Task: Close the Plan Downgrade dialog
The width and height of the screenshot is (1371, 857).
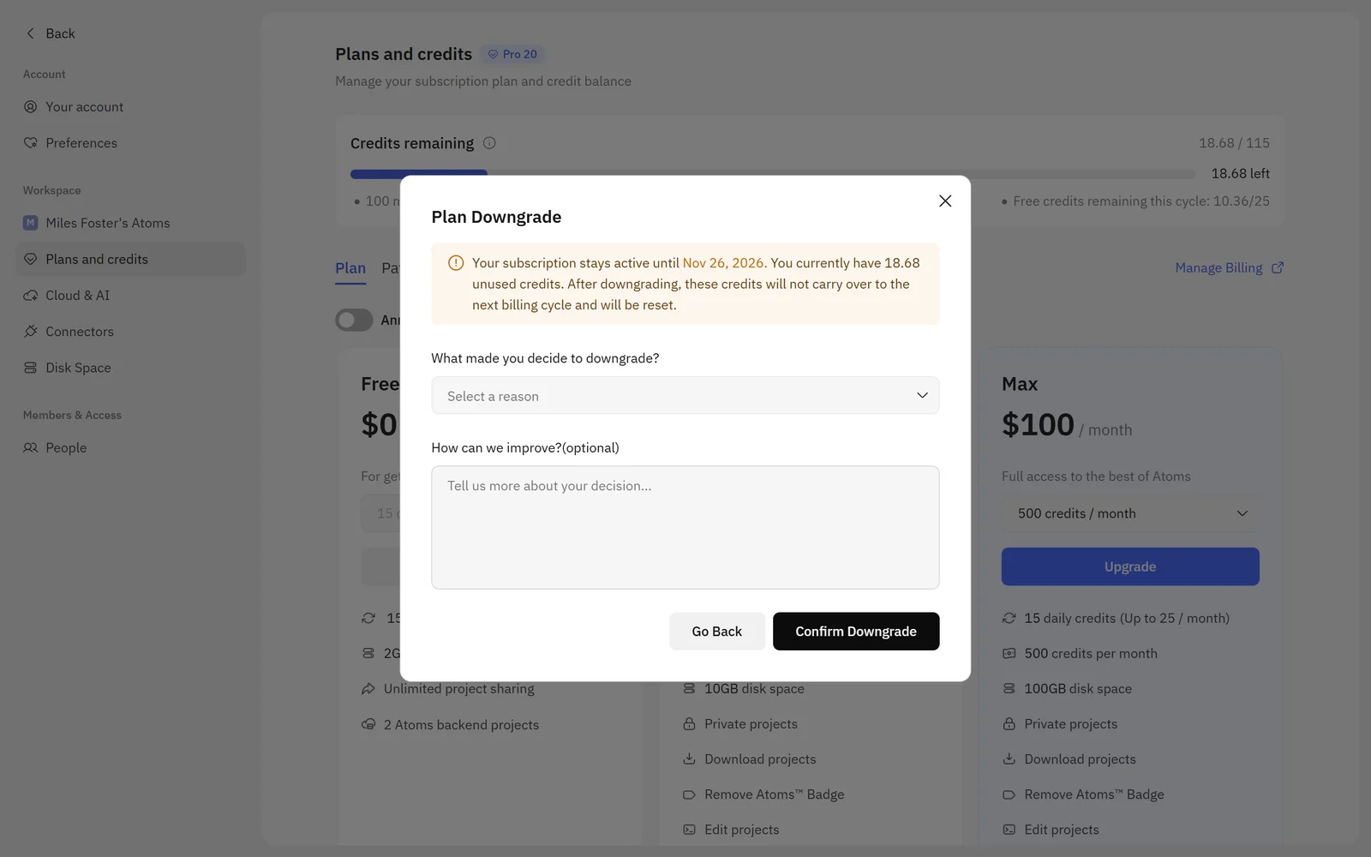Action: 945,201
